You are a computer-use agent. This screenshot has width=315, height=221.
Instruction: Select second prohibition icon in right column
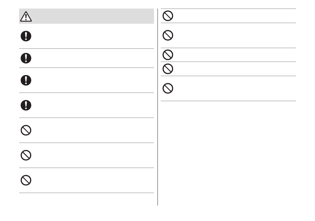point(168,35)
